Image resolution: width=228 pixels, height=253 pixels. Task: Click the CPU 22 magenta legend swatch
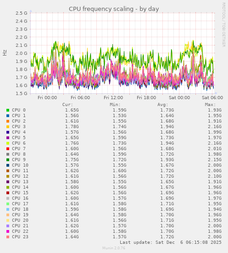8,231
